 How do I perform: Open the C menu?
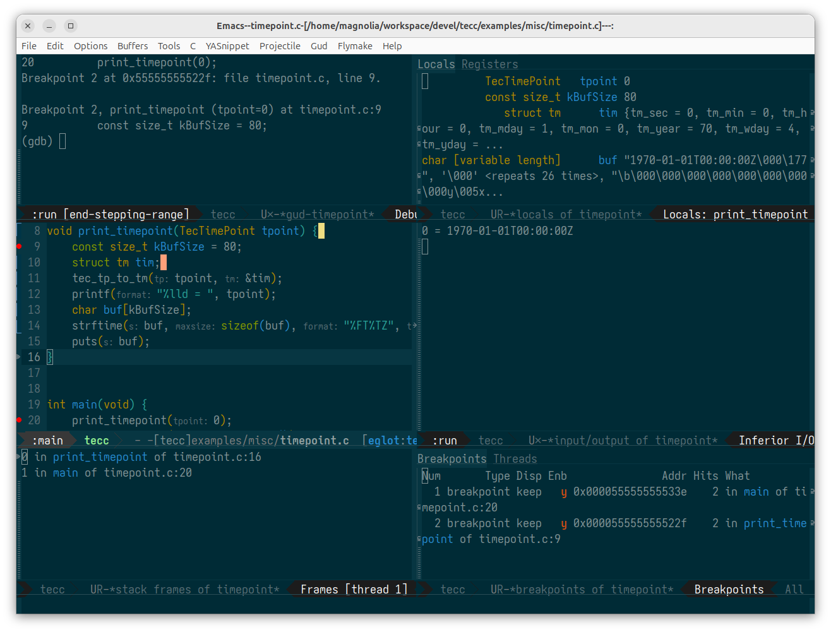[193, 46]
